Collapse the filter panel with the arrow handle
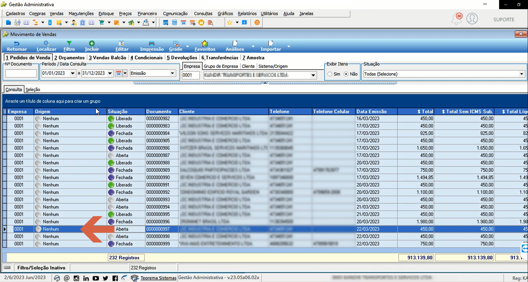 point(265,83)
